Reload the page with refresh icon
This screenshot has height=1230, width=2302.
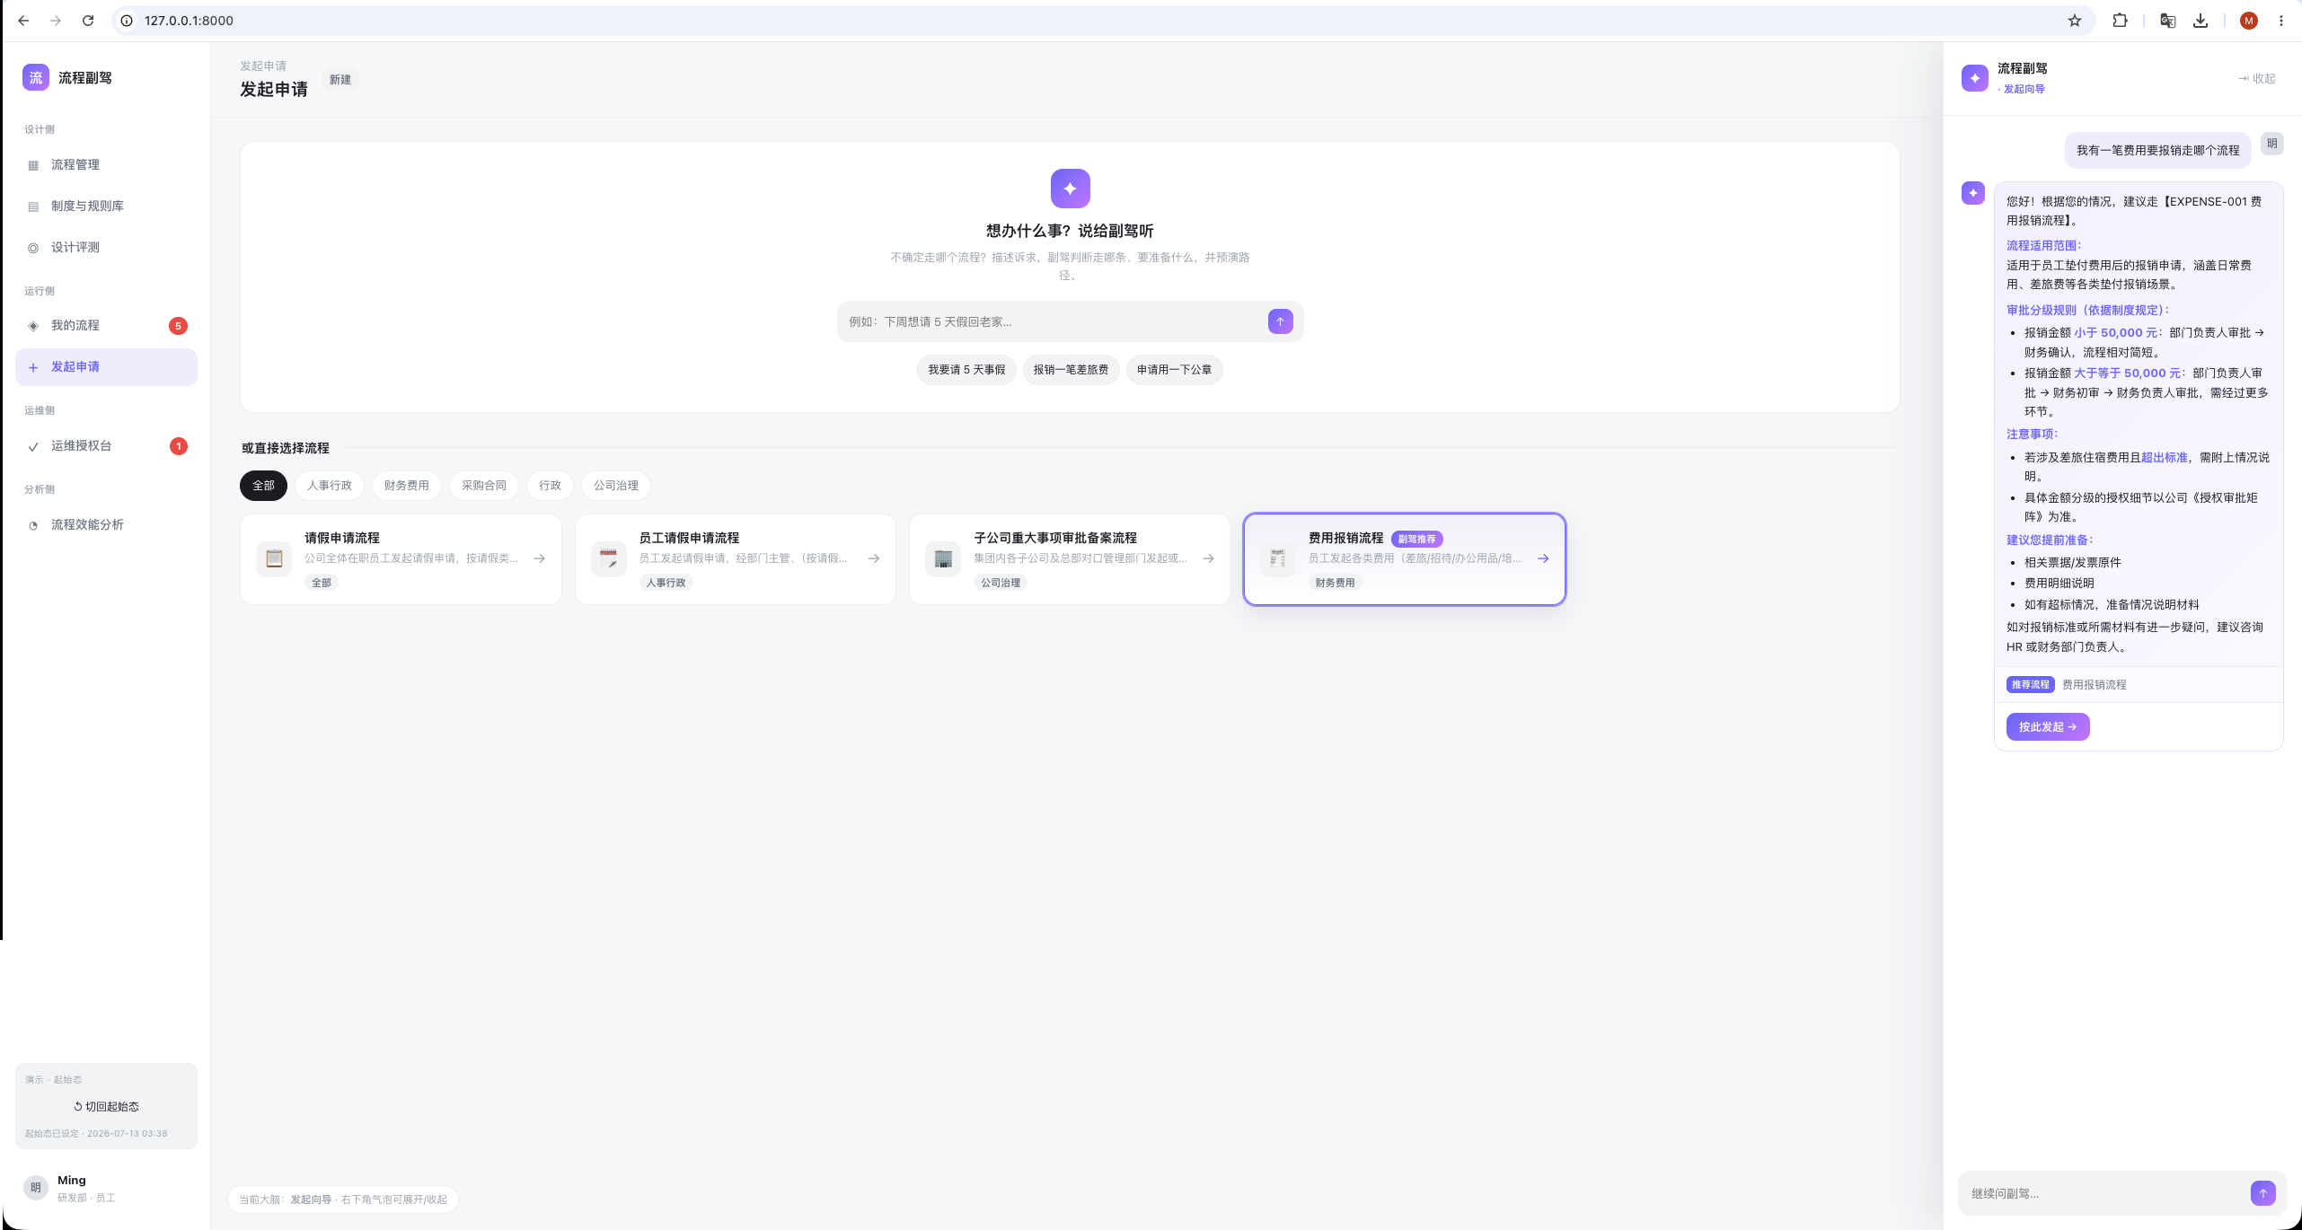[88, 21]
